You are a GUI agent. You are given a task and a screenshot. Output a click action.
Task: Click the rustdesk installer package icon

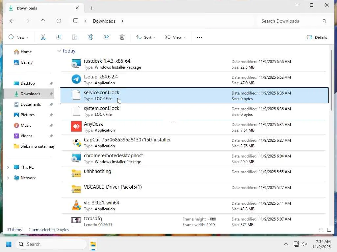(x=76, y=64)
